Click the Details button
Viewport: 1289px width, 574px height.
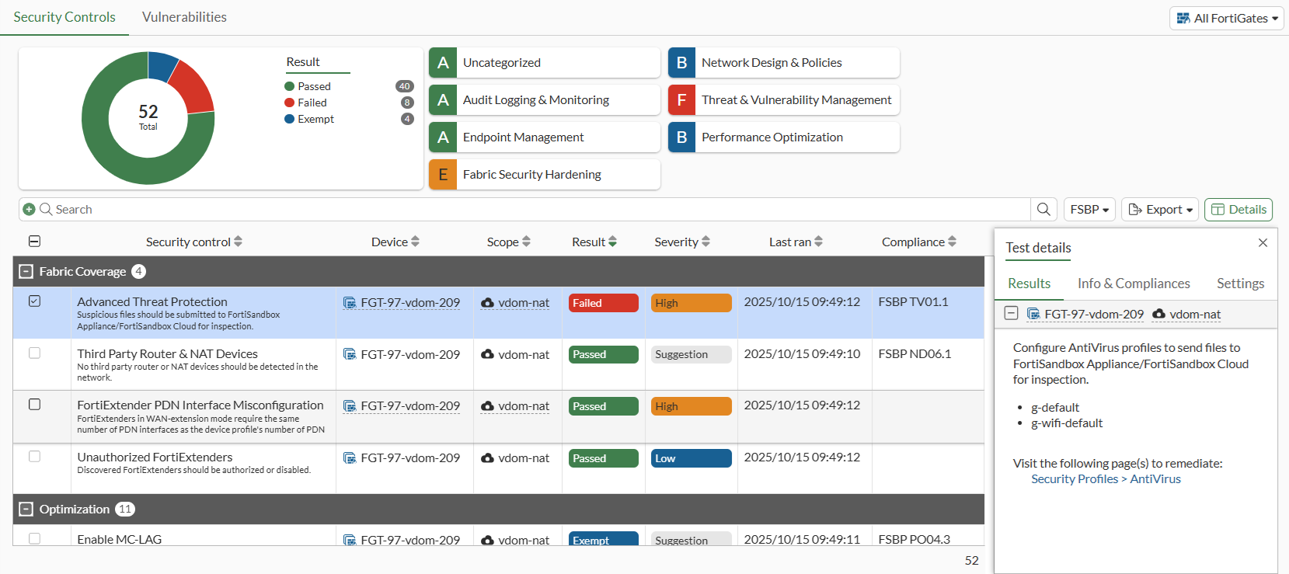tap(1238, 209)
